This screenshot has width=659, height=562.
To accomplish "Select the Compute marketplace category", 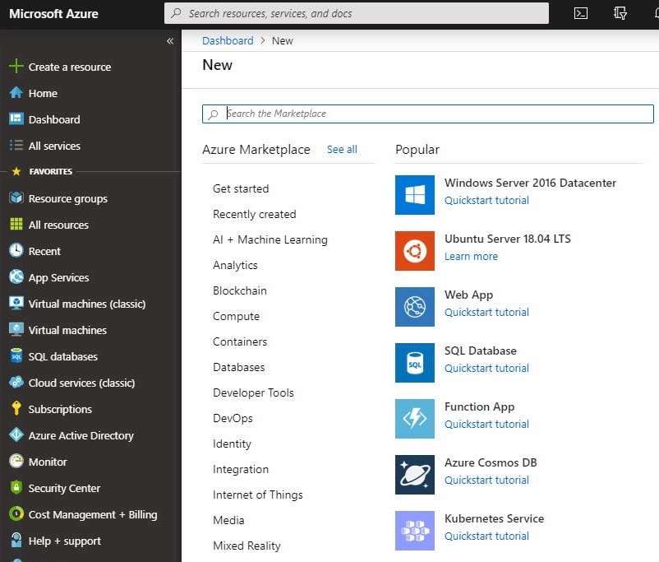I will point(236,316).
